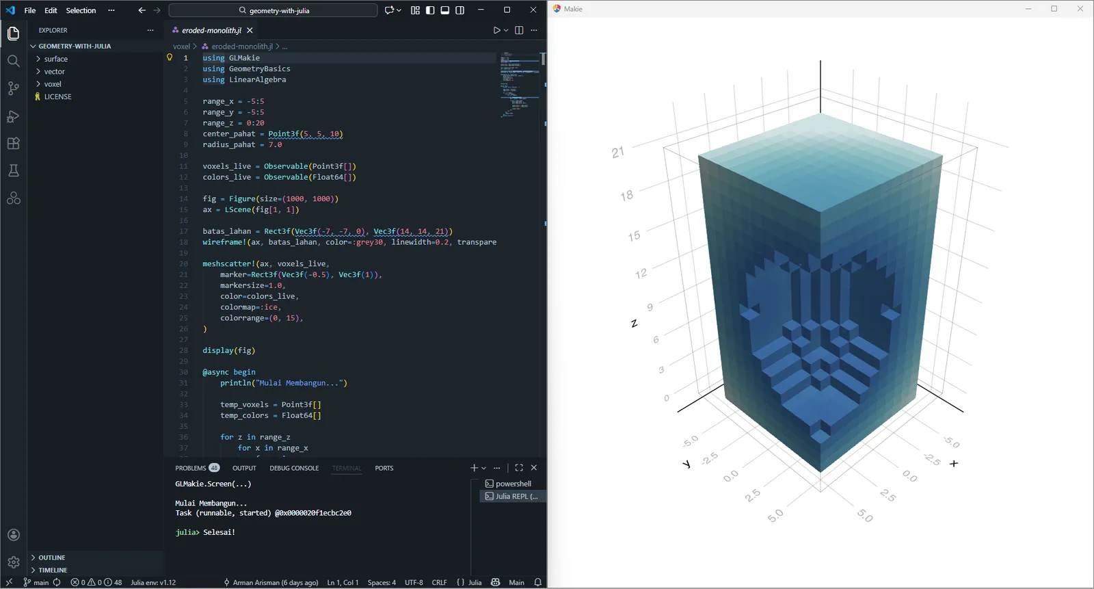Screen dimensions: 1094x589
Task: Open the Copilot chat icon in the title bar
Action: pyautogui.click(x=389, y=10)
